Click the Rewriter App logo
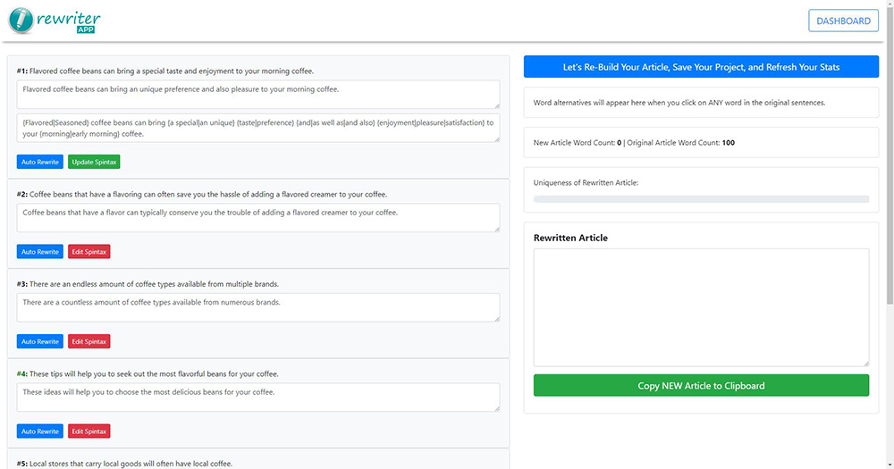 click(x=55, y=21)
